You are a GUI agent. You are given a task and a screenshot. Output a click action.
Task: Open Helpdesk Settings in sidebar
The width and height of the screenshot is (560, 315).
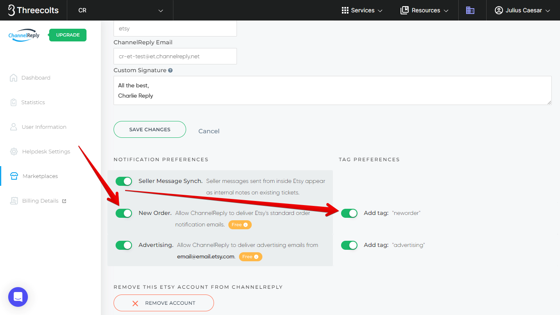46,151
